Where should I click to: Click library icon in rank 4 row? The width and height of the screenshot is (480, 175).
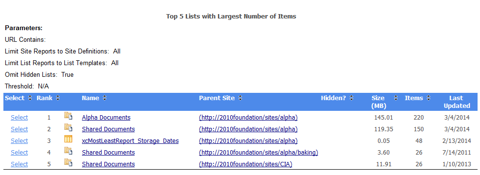click(x=68, y=151)
